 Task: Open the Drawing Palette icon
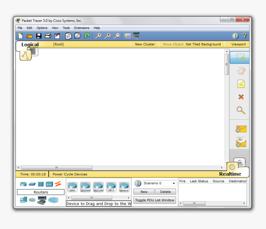[127, 36]
